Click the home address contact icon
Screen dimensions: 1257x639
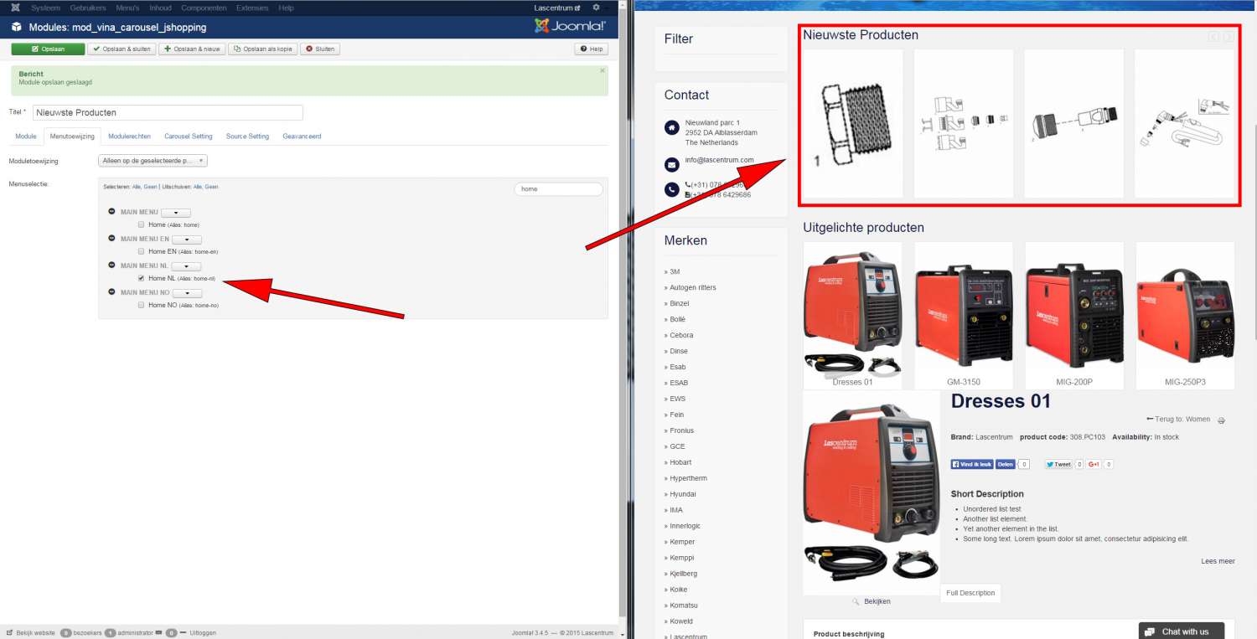pyautogui.click(x=671, y=127)
